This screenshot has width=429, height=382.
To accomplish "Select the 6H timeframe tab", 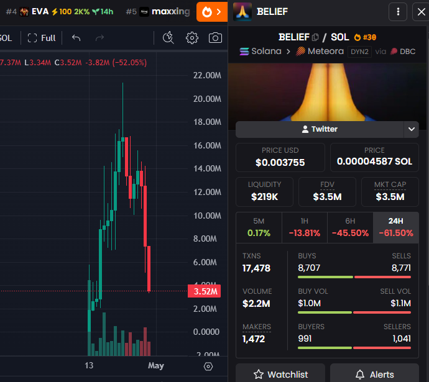I will point(350,227).
